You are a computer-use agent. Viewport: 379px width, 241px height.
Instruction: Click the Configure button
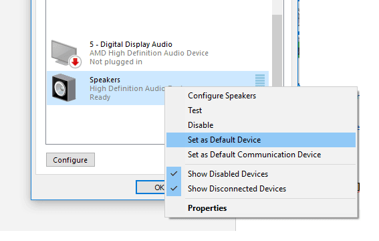70,160
